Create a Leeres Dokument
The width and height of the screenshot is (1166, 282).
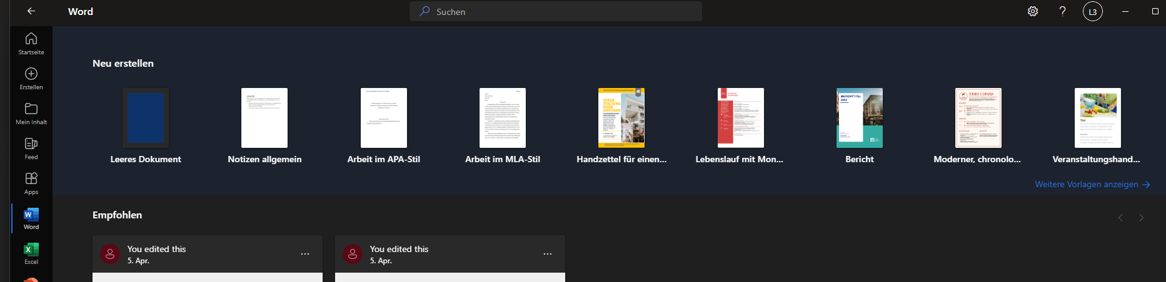tap(146, 126)
